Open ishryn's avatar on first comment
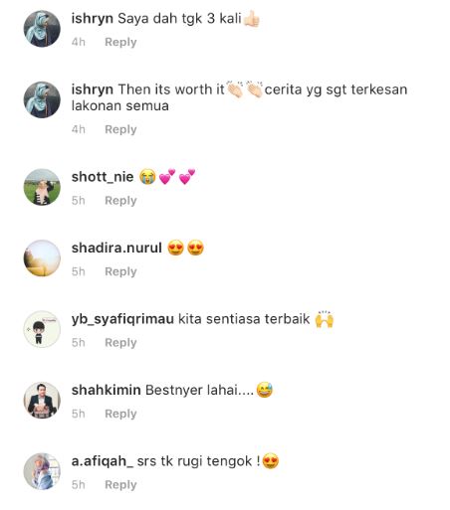The width and height of the screenshot is (450, 510). pos(42,29)
